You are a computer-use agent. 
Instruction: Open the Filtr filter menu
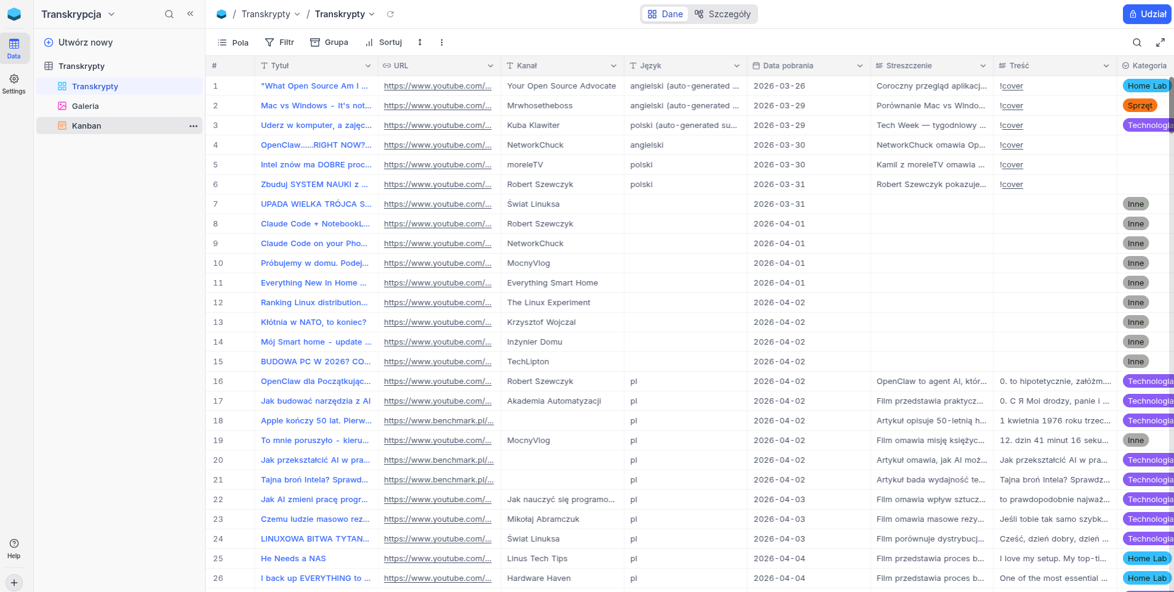point(279,42)
